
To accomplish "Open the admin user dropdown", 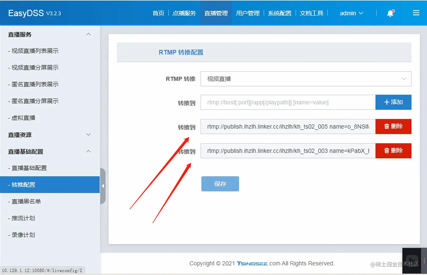I will (x=352, y=13).
